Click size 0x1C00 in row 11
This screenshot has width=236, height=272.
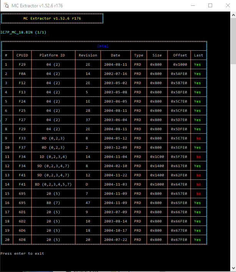point(157,157)
